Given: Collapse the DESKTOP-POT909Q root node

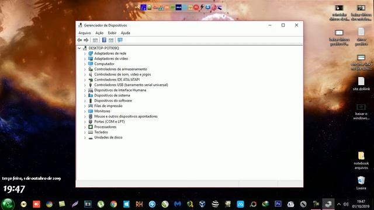Looking at the screenshot, I should [x=79, y=48].
